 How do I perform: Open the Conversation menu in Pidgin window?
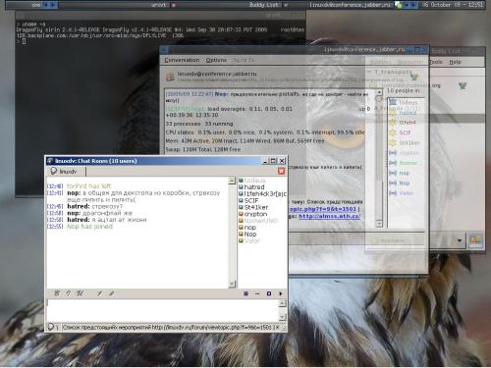pos(182,60)
